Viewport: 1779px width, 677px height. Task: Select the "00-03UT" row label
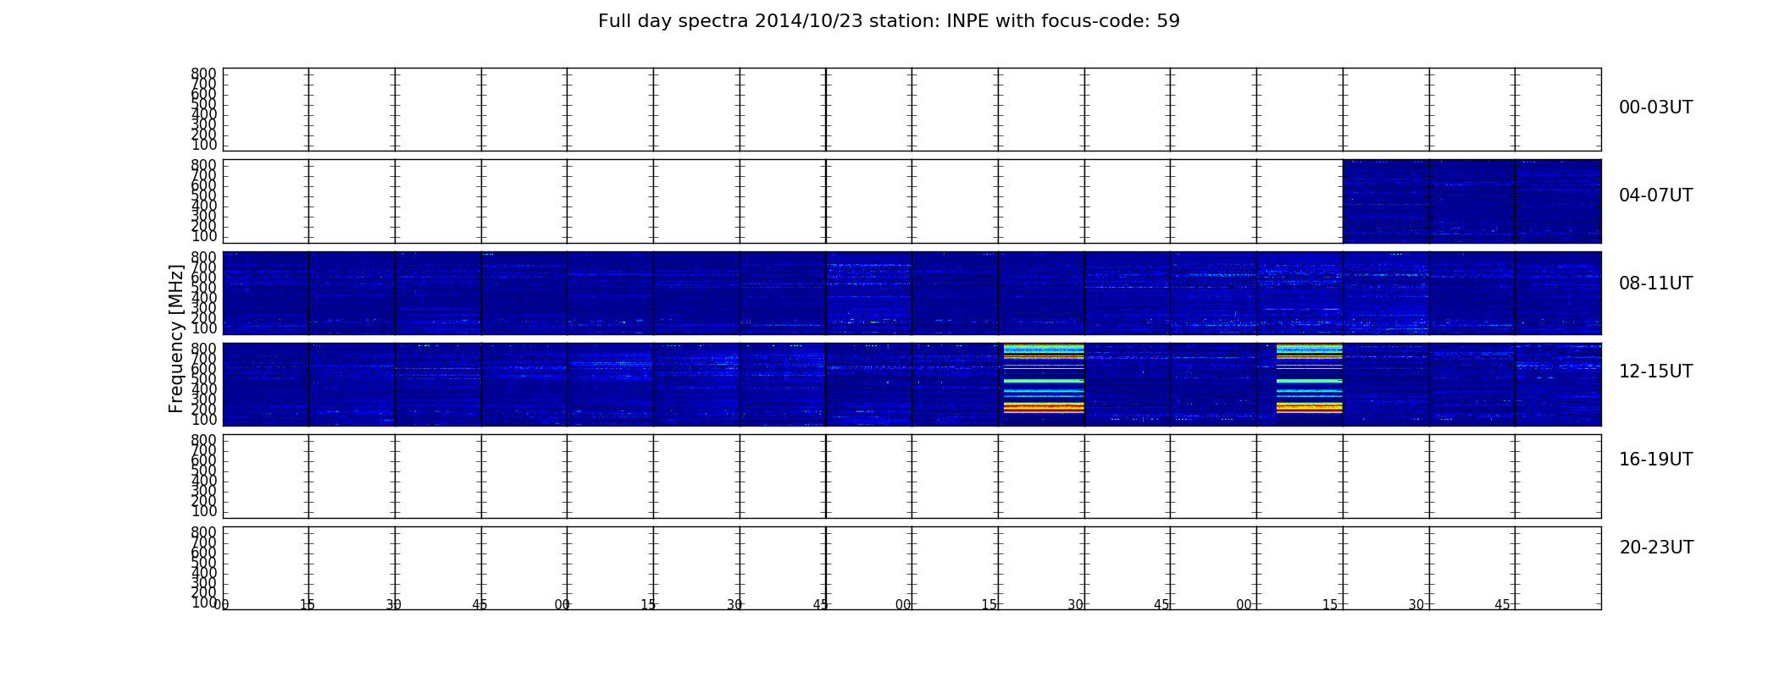pos(1655,107)
